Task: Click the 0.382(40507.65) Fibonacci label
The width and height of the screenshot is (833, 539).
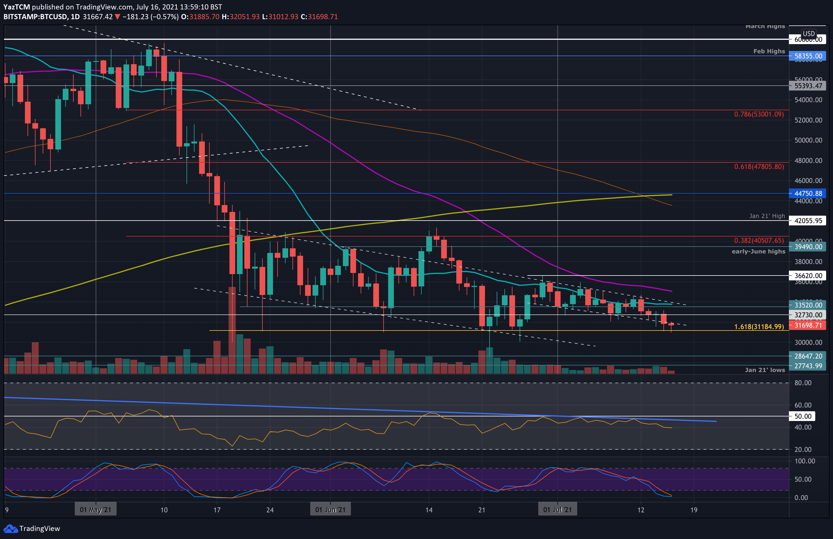Action: coord(759,241)
